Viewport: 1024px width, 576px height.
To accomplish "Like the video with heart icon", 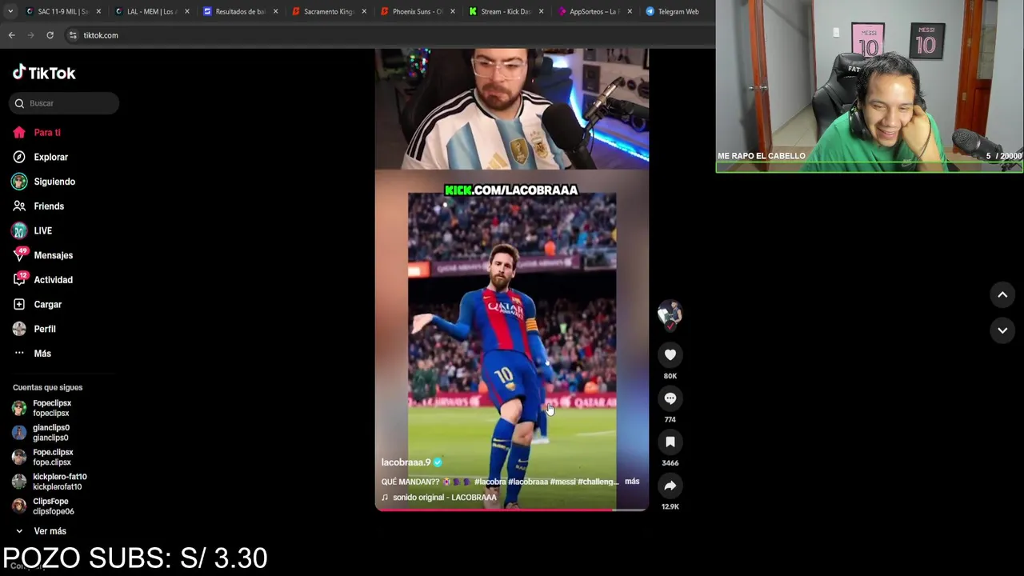I will pos(670,354).
